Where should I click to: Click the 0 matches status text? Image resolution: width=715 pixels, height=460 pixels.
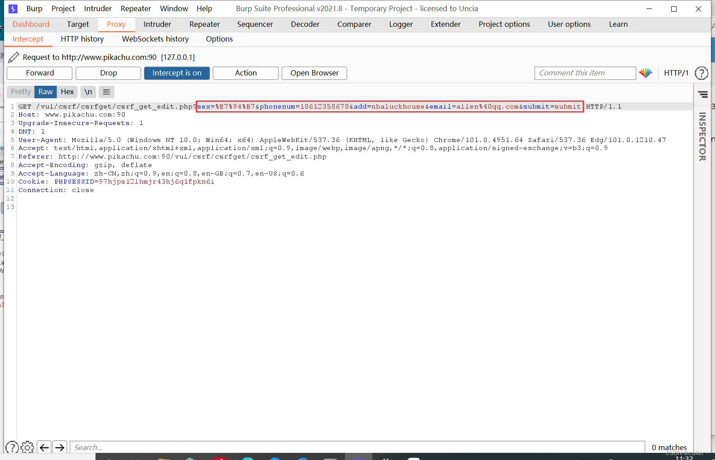669,447
